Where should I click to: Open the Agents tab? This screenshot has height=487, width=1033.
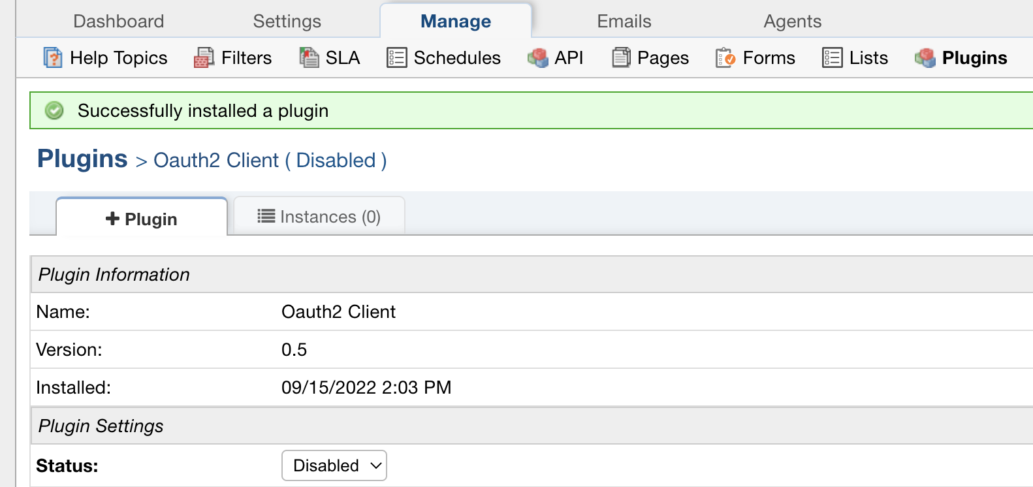pyautogui.click(x=792, y=22)
